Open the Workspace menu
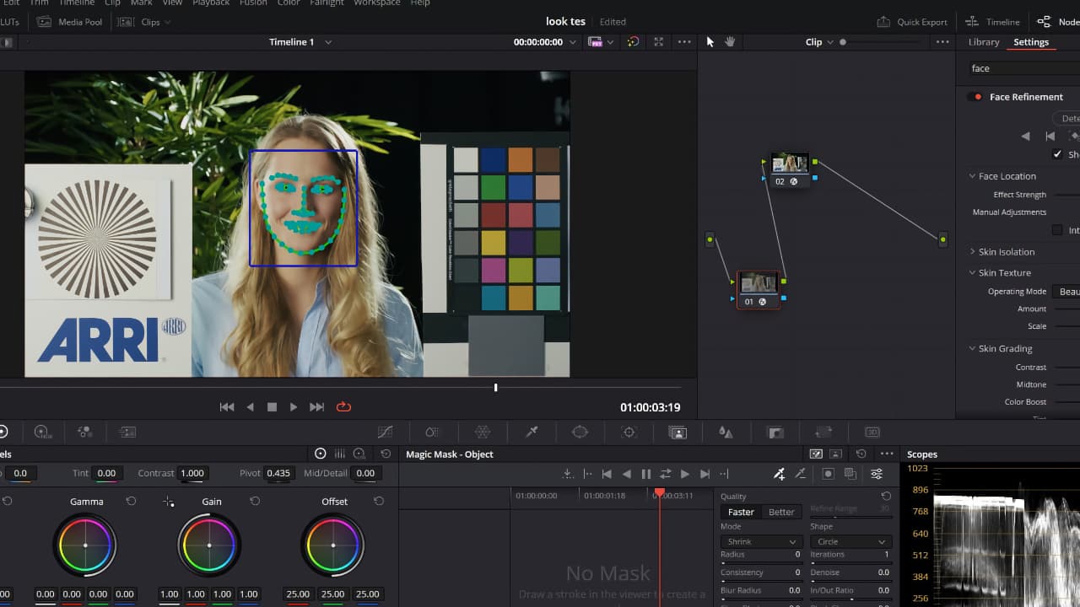The height and width of the screenshot is (607, 1080). coord(377,3)
